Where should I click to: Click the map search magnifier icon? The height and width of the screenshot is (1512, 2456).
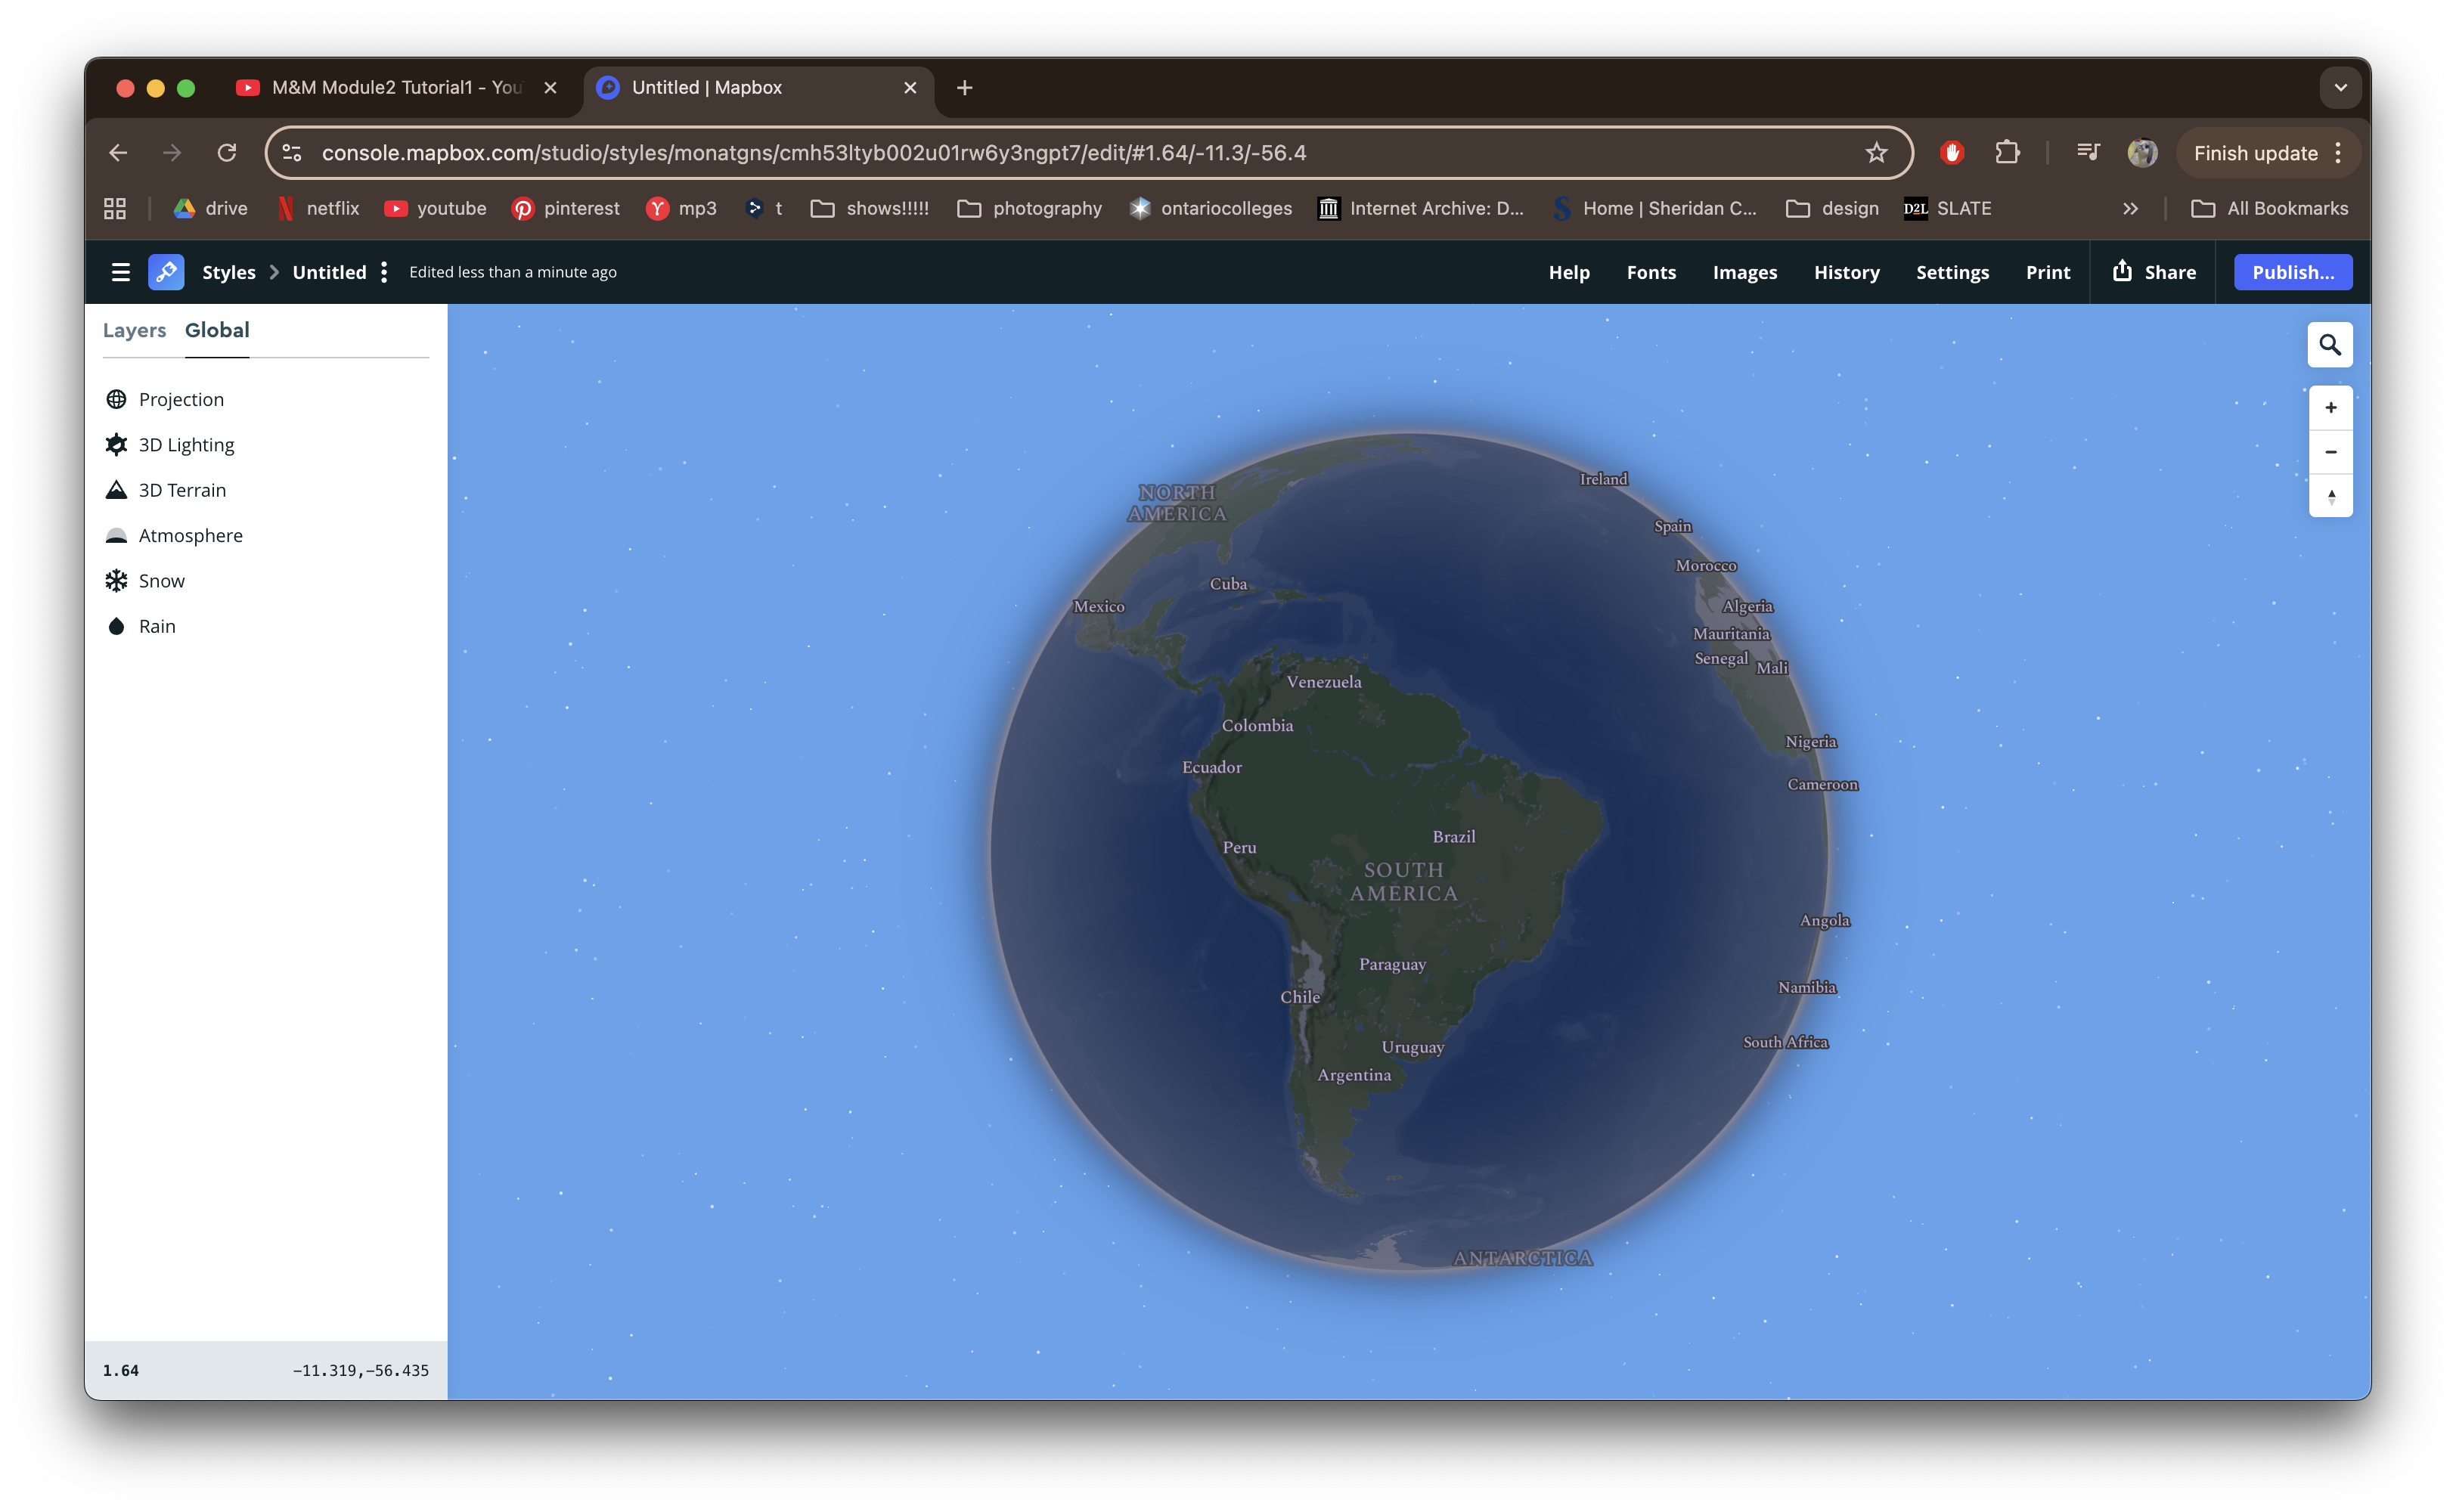[x=2330, y=344]
